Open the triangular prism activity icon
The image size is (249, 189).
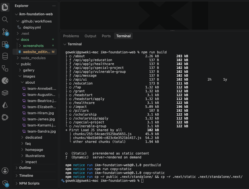point(5,105)
